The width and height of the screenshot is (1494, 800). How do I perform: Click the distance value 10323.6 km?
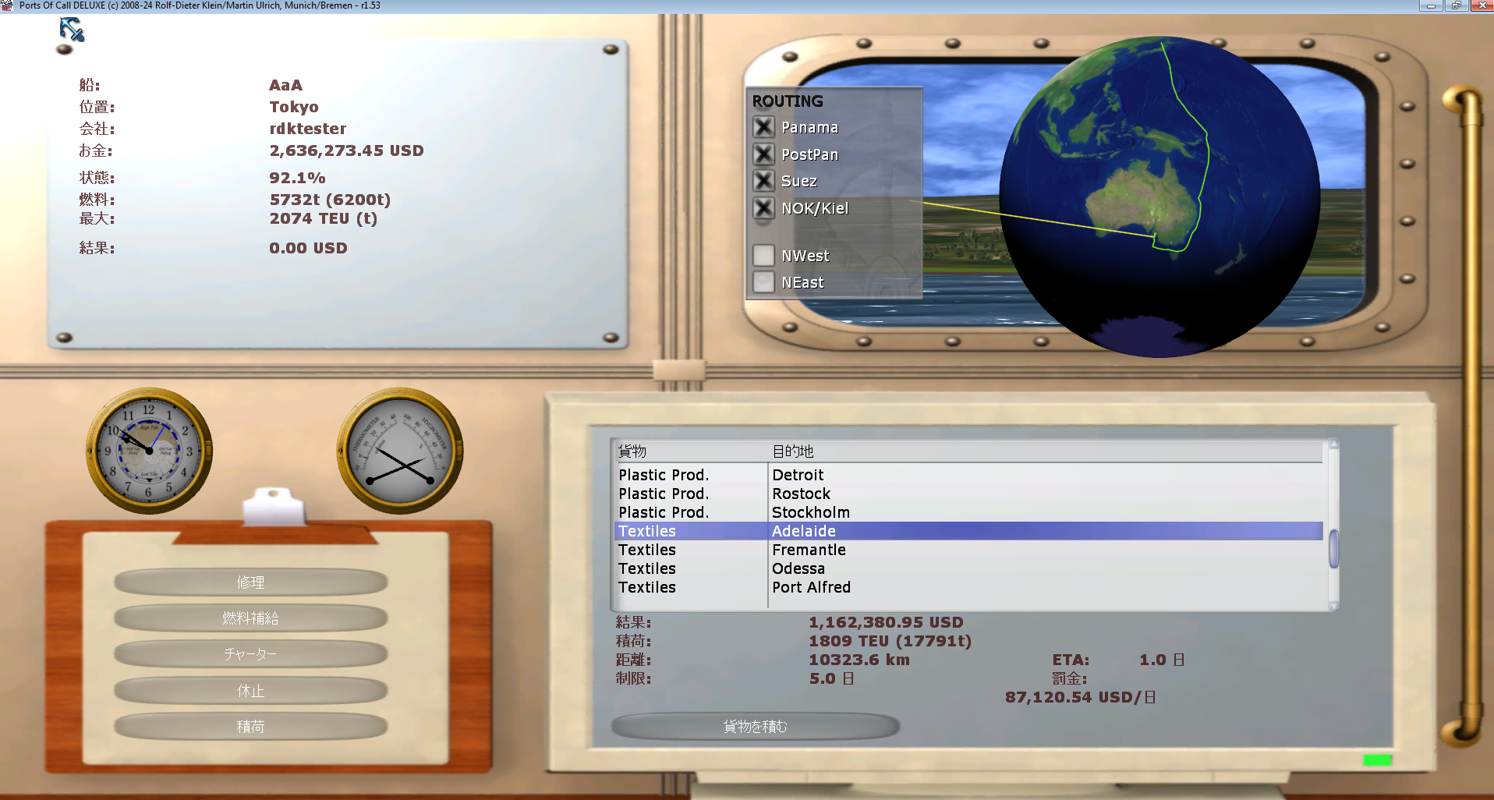[859, 660]
